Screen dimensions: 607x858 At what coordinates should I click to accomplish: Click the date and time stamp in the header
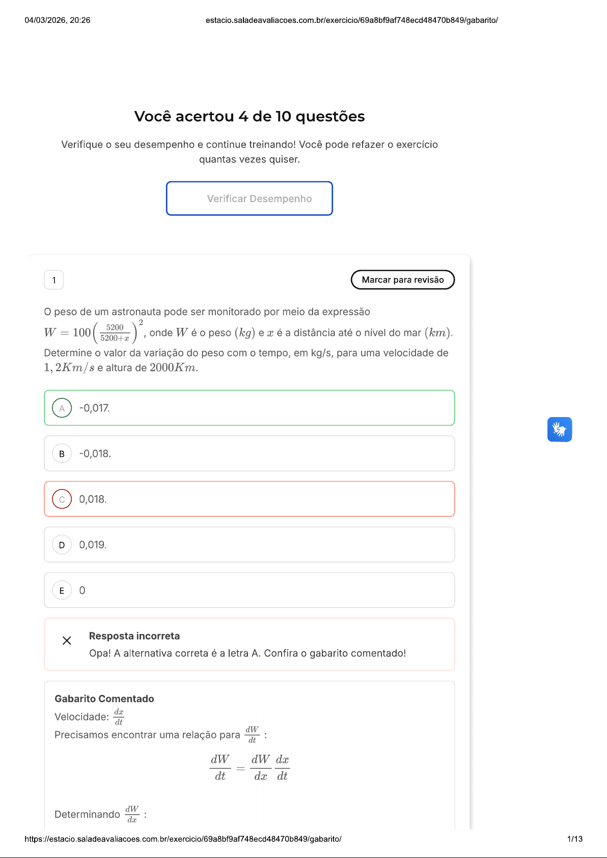(x=58, y=20)
